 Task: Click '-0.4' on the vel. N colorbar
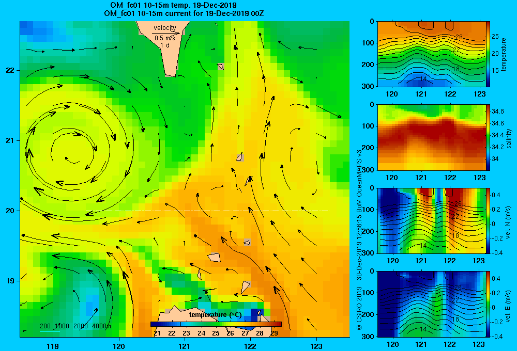click(497, 252)
